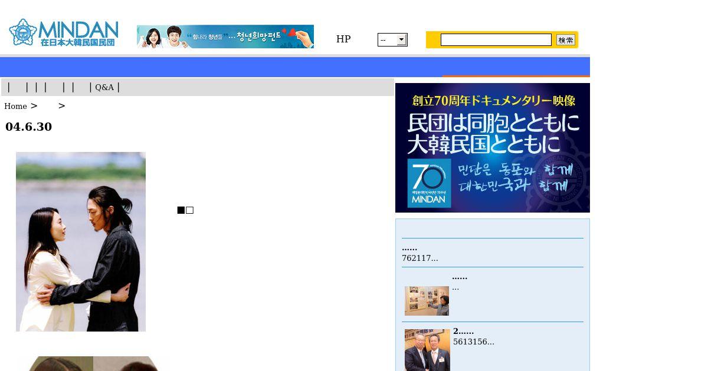Viewport: 708px width, 371px height.
Task: Open the couple embracing movie photo
Action: tap(81, 241)
